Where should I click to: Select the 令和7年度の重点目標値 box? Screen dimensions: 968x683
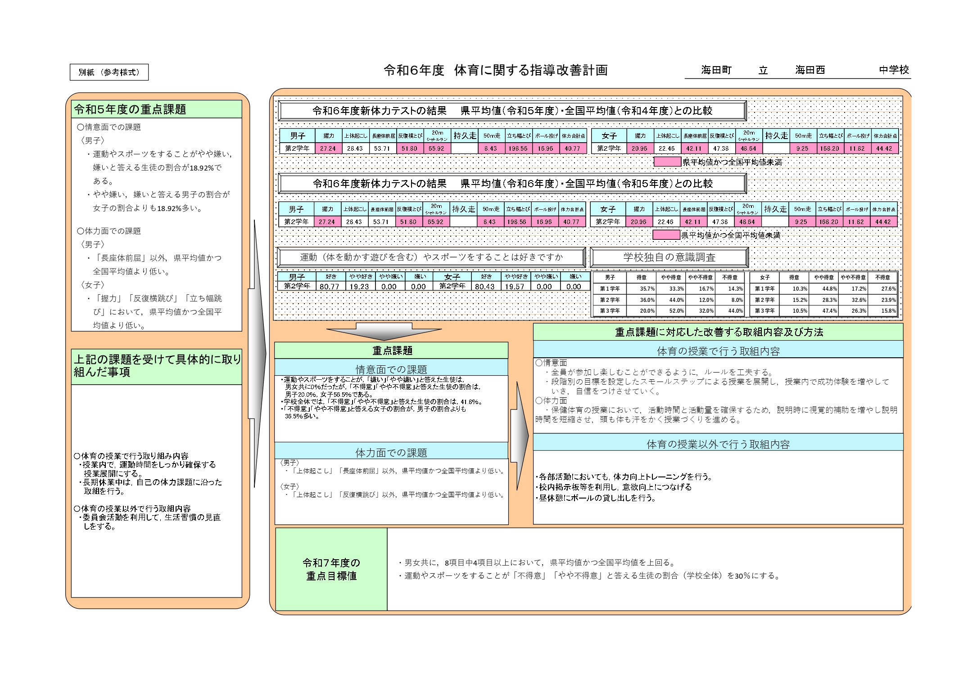coord(331,569)
